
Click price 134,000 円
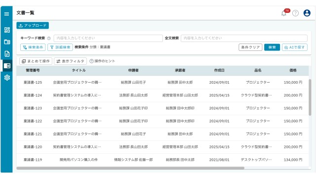[293, 160]
